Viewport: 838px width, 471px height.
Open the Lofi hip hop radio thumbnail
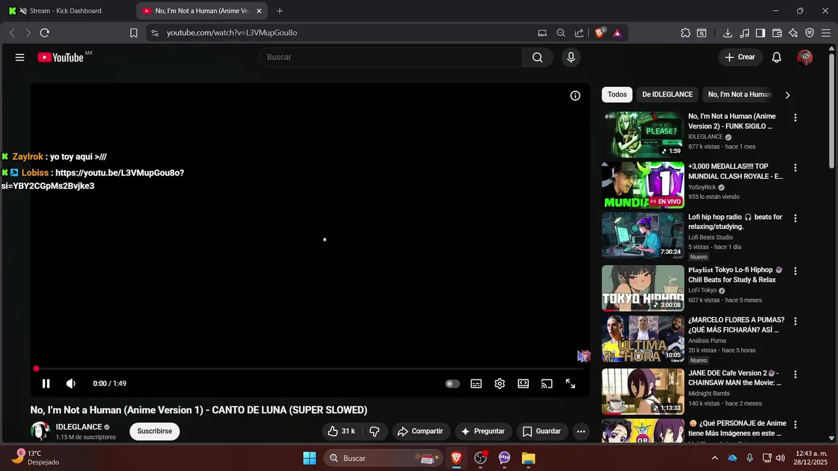643,235
